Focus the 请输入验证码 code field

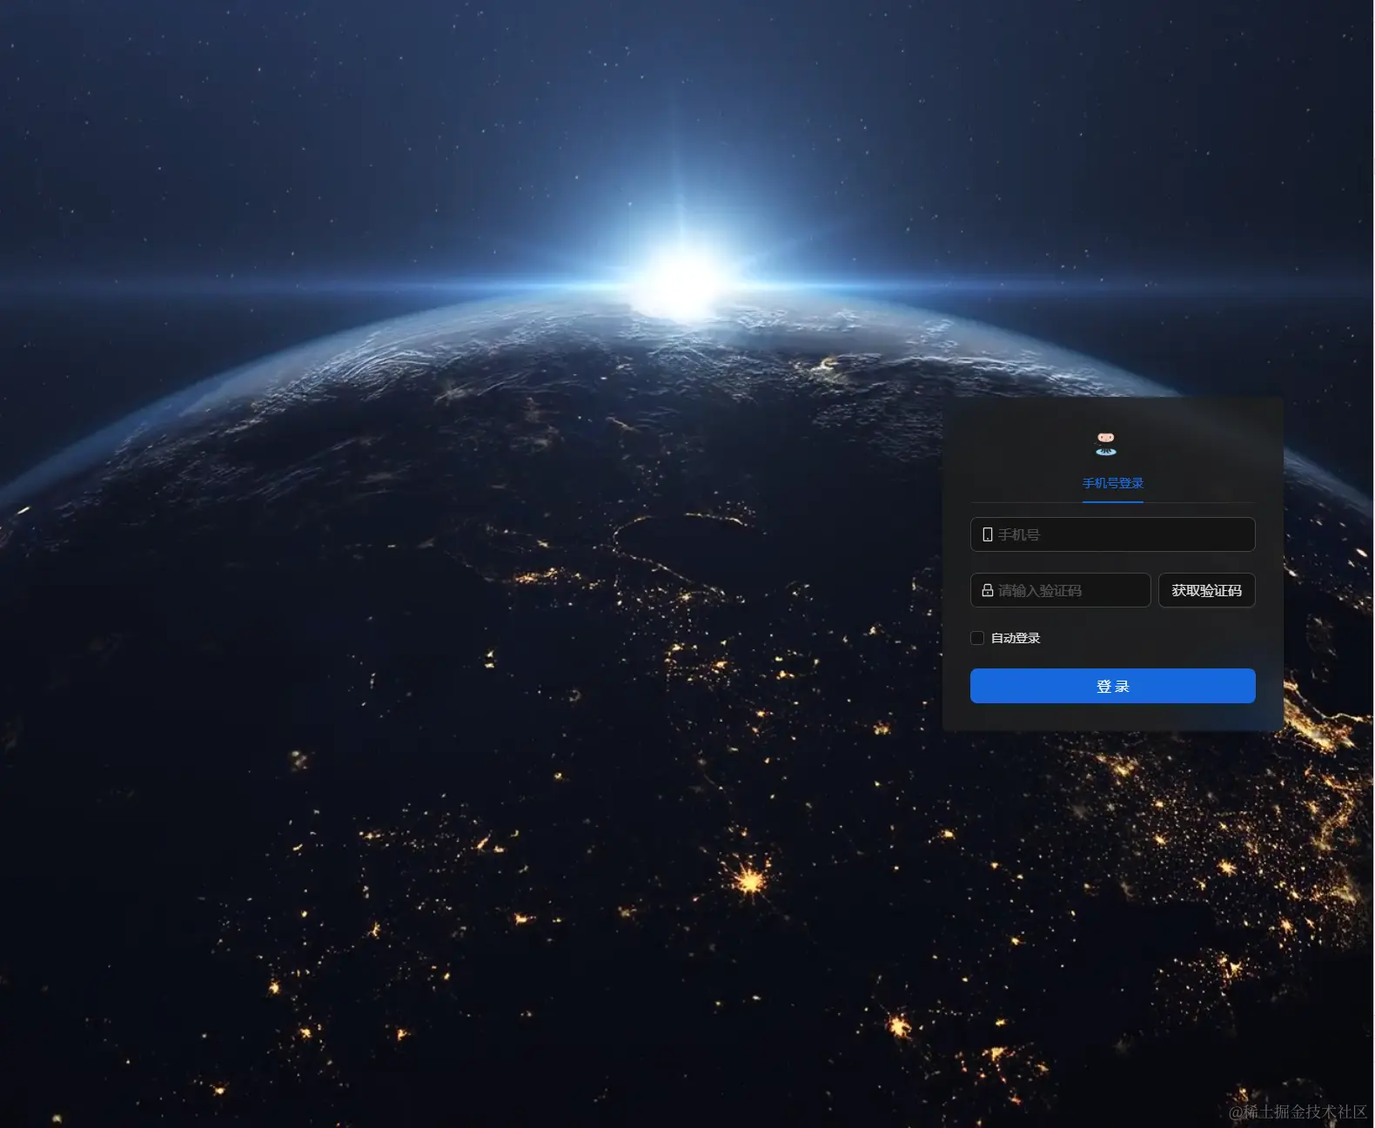tap(1060, 590)
